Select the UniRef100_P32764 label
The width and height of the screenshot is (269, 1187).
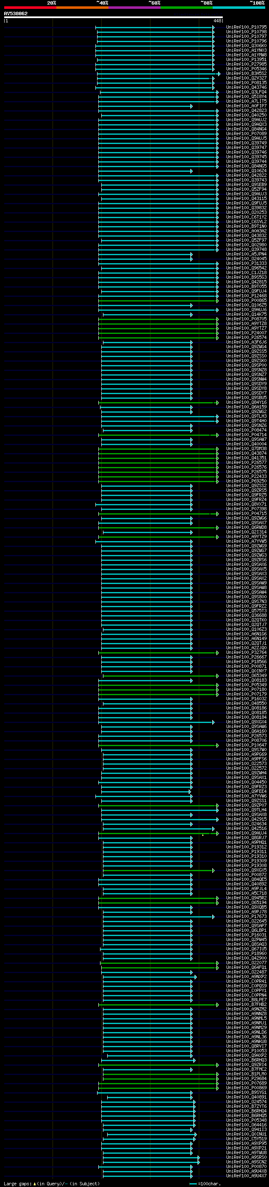246,653
